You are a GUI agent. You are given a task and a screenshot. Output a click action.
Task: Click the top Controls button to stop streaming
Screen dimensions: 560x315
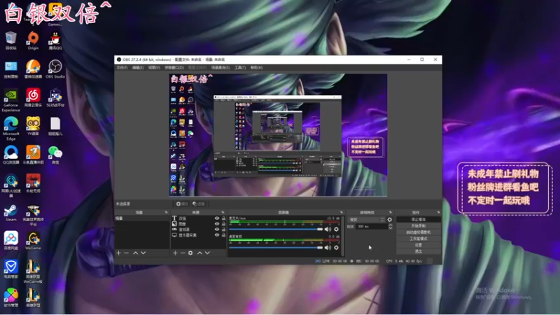point(418,220)
